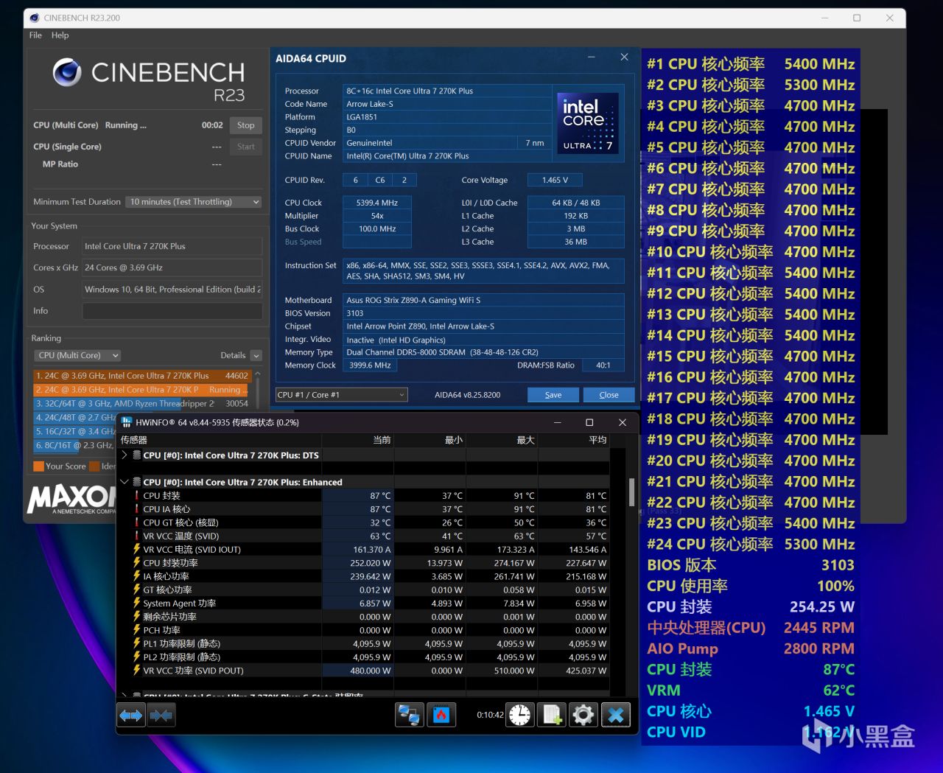Click AIDA64 Core Voltage value 1.465 V
943x773 pixels.
point(555,180)
